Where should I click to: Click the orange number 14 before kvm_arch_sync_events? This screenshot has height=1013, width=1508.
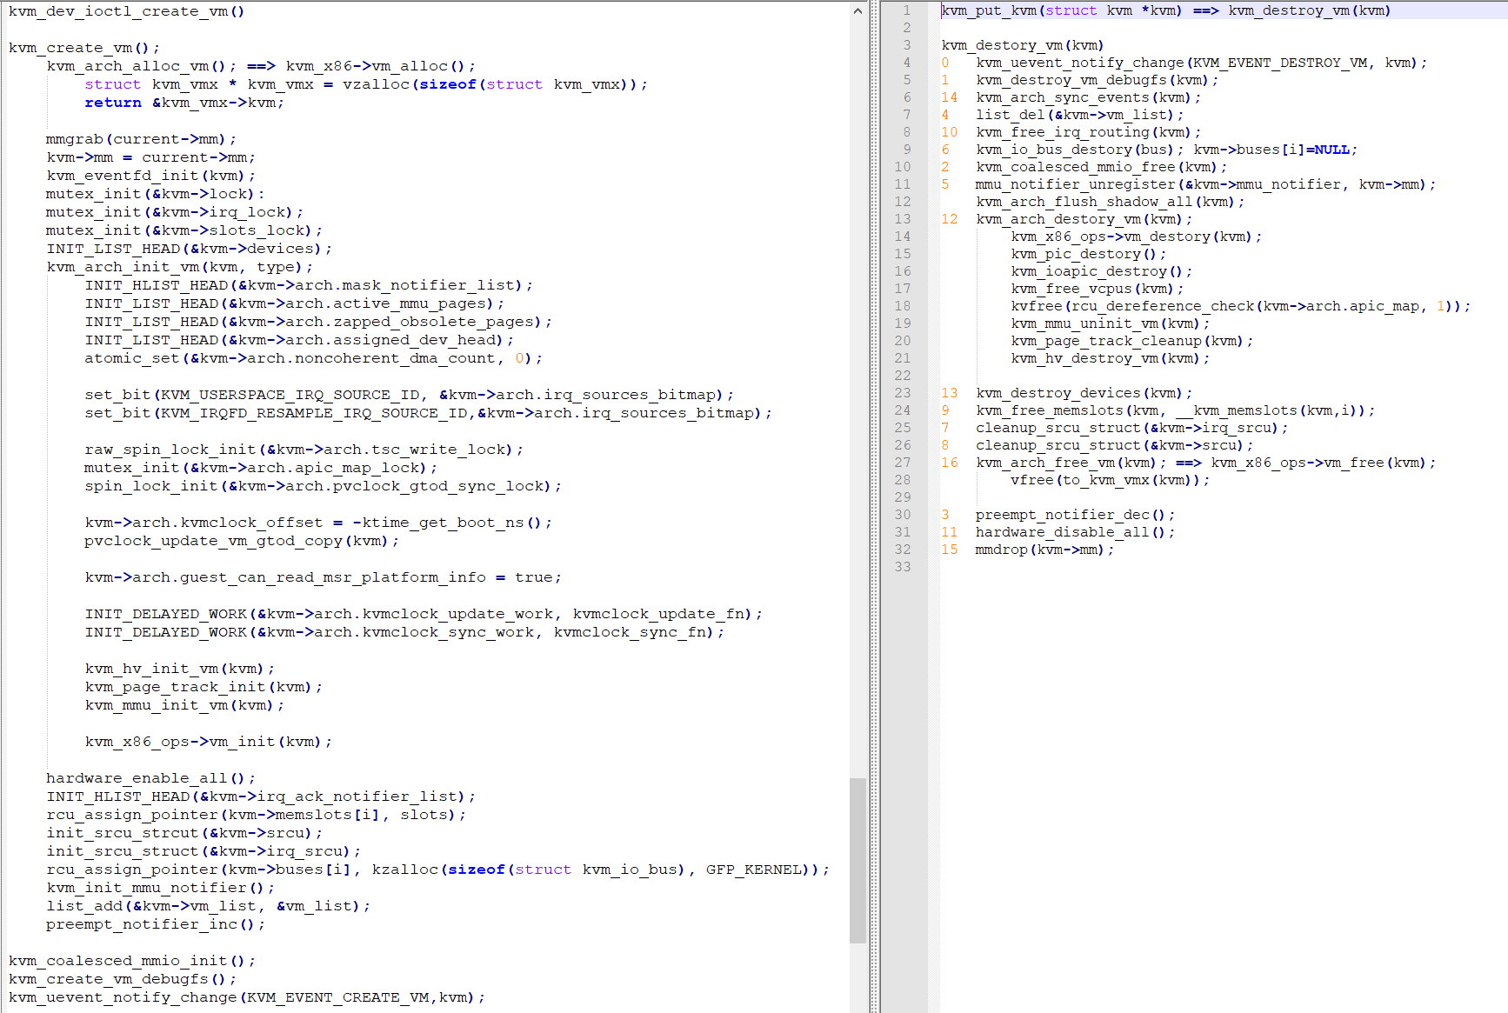pyautogui.click(x=949, y=97)
